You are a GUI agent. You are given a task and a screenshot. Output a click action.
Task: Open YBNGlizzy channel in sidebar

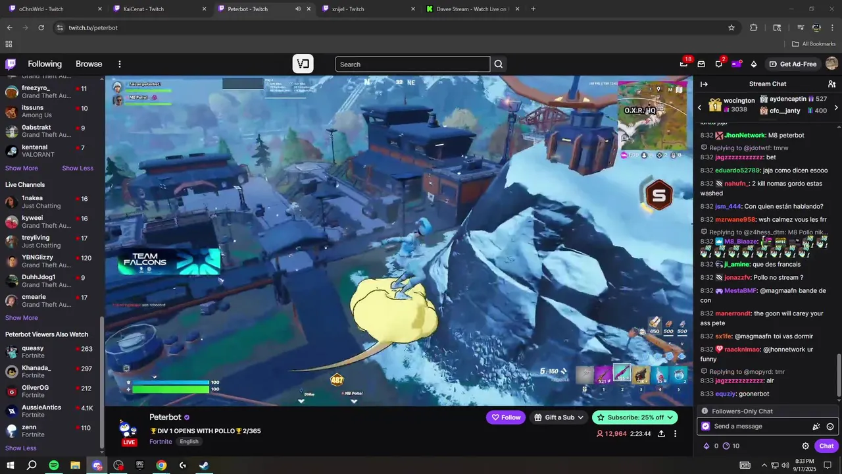[x=50, y=261]
